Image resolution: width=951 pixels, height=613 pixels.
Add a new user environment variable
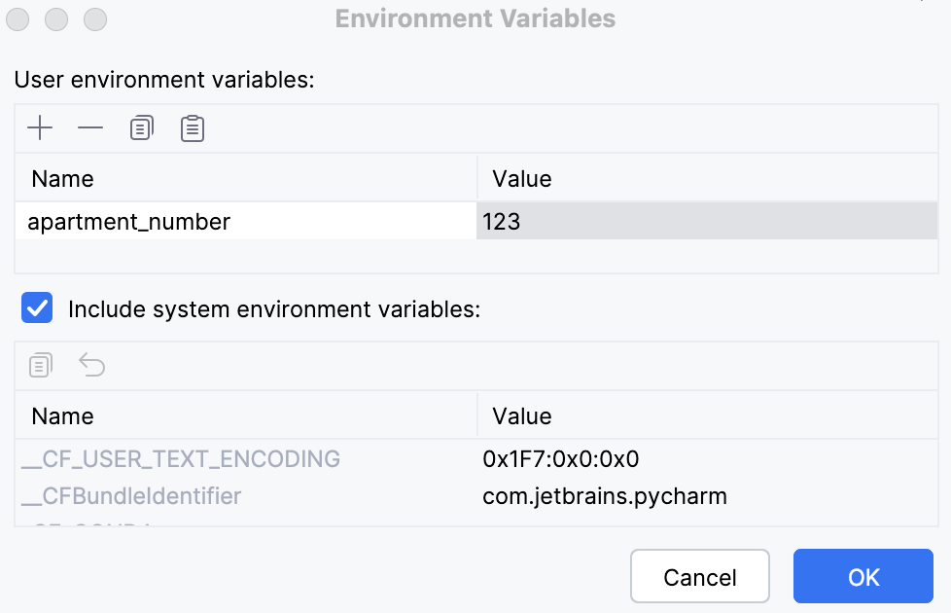point(40,127)
